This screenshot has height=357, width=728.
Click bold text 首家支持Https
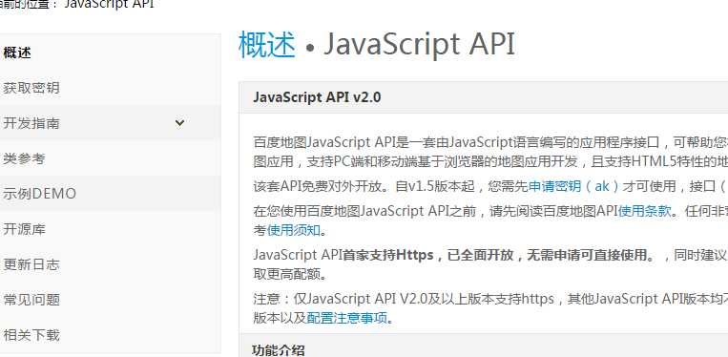(388, 255)
